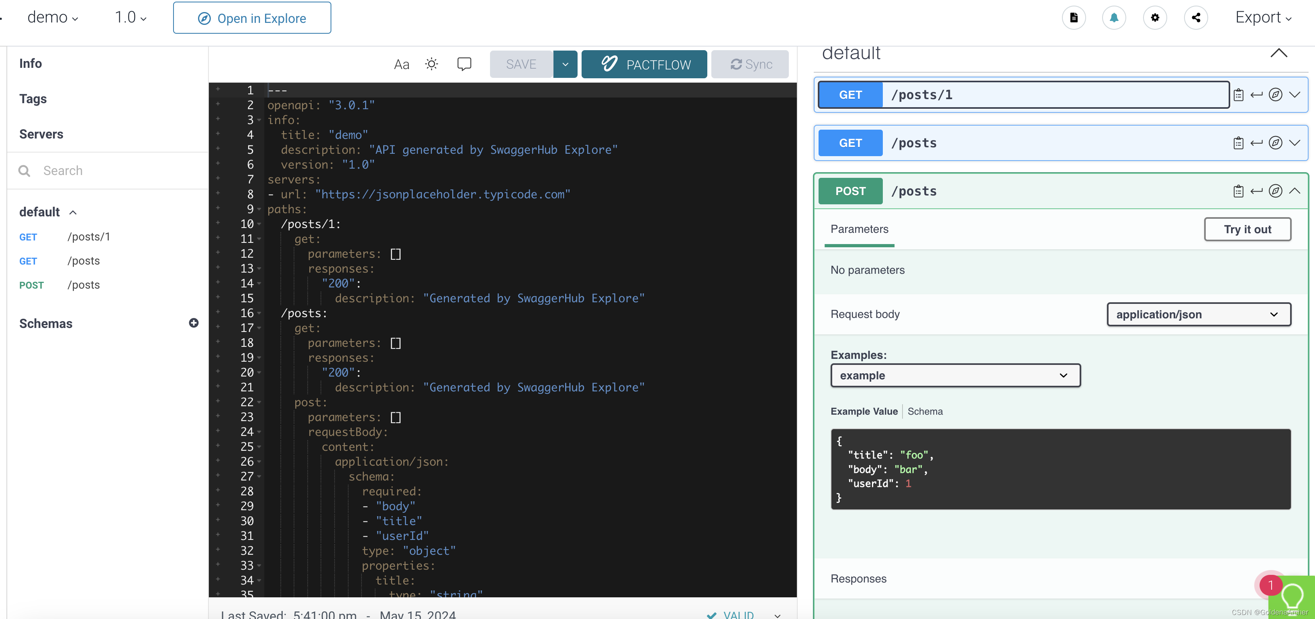Change editor font size with Aa icon
The width and height of the screenshot is (1315, 619).
[x=401, y=64]
